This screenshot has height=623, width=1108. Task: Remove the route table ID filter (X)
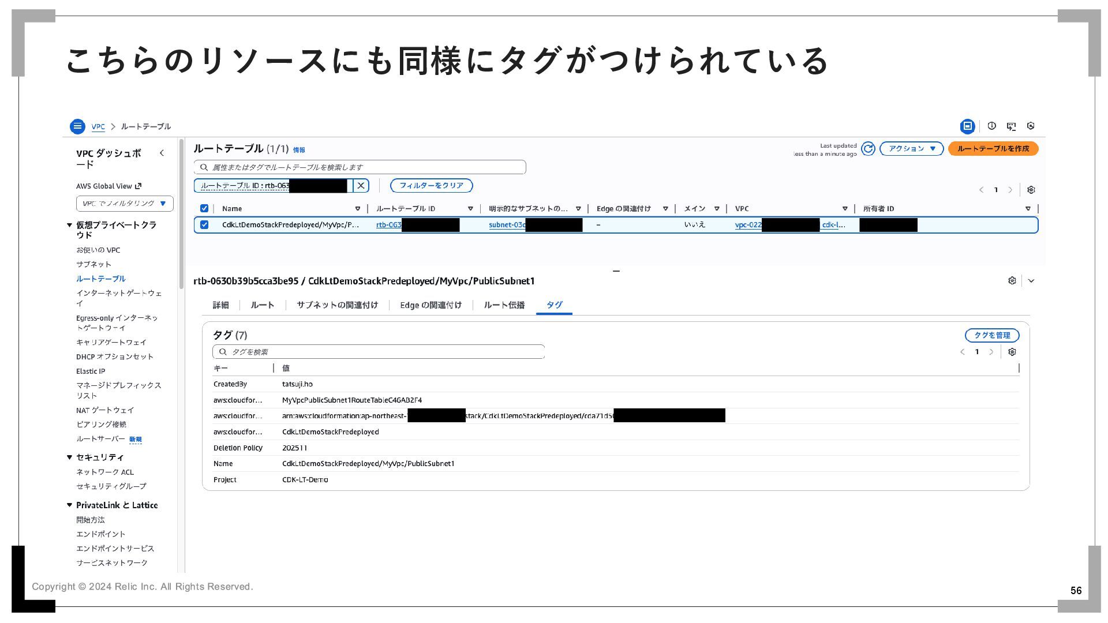(361, 186)
